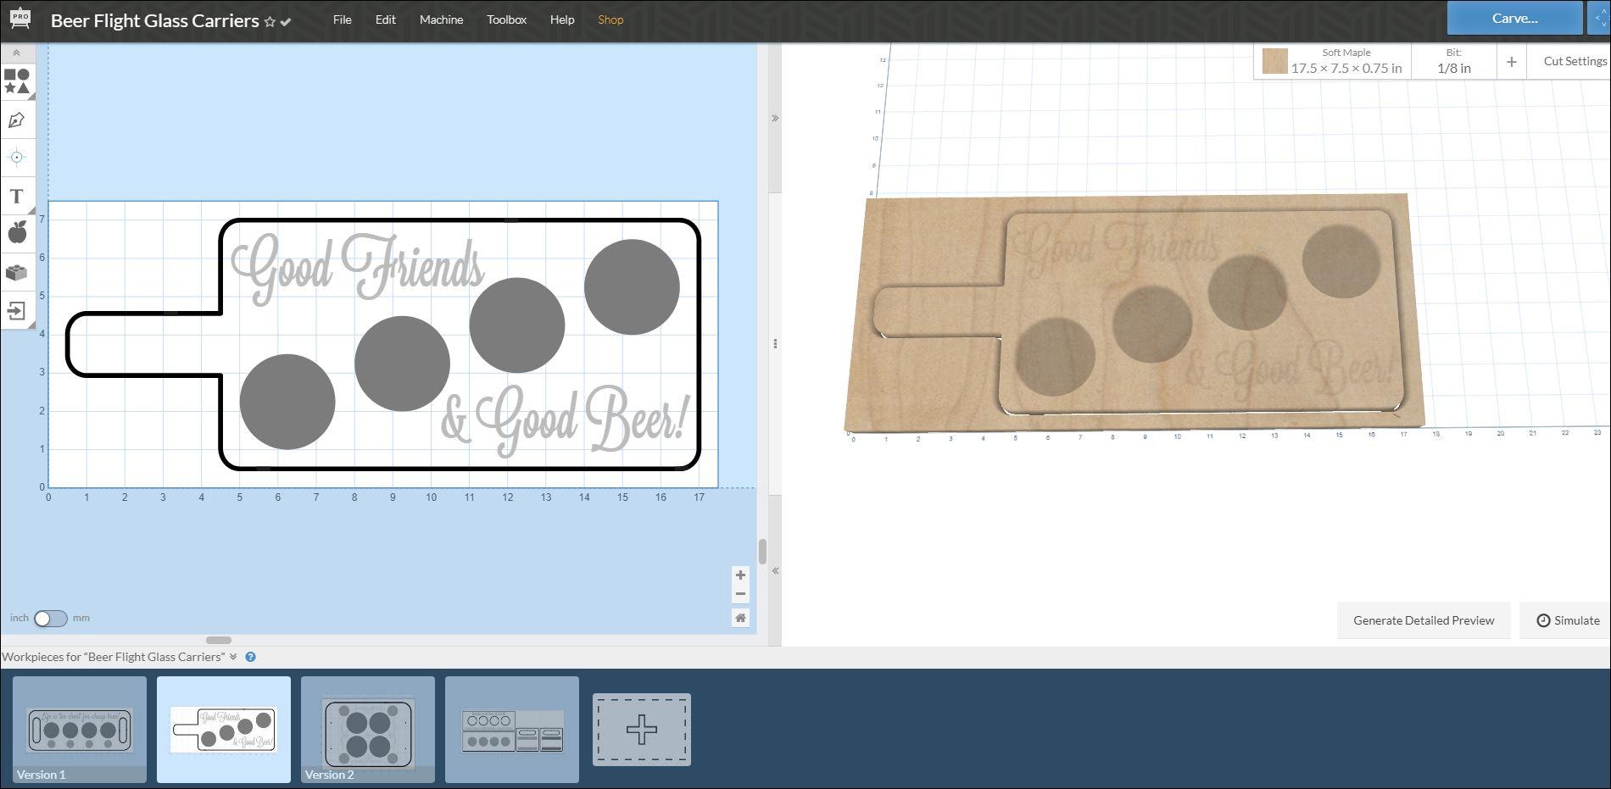
Task: Collapse the left tool sidebar
Action: [16, 53]
